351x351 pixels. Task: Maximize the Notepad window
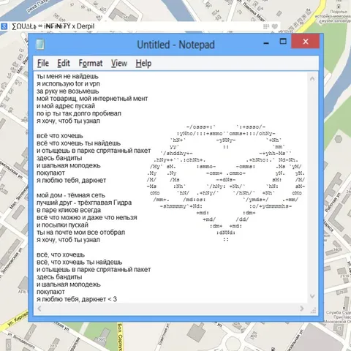click(x=283, y=41)
